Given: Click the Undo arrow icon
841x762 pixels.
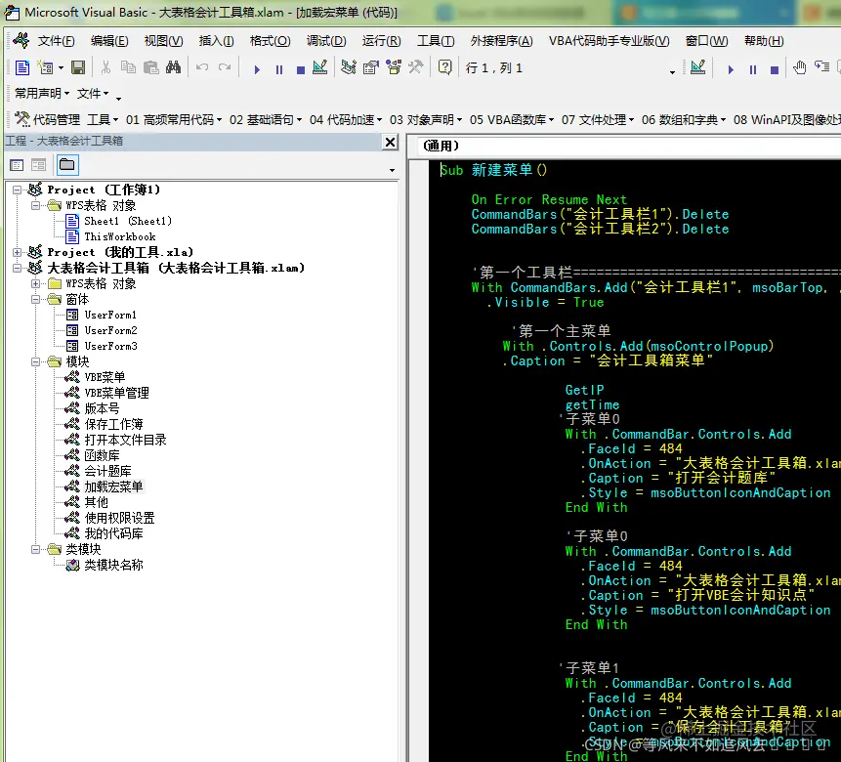Looking at the screenshot, I should (202, 67).
